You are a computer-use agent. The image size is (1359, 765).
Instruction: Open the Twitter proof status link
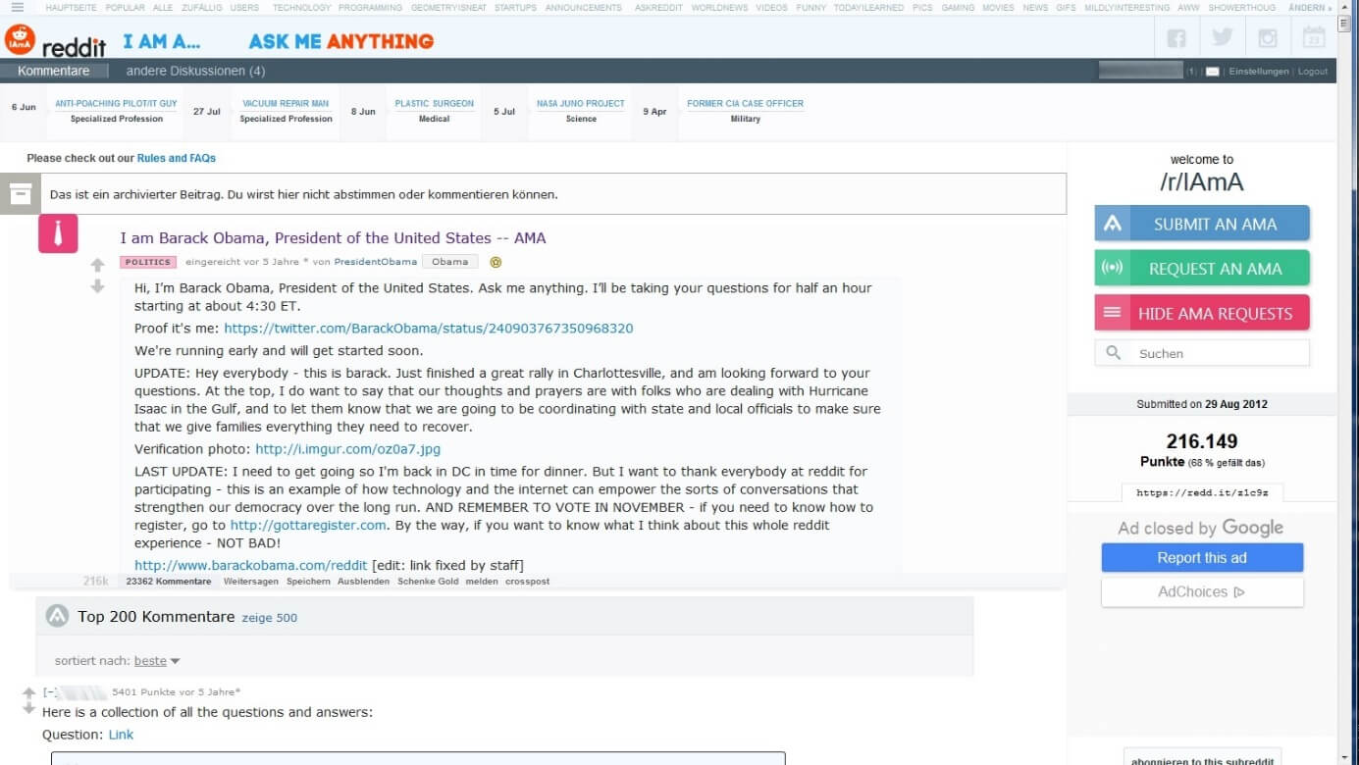click(429, 329)
